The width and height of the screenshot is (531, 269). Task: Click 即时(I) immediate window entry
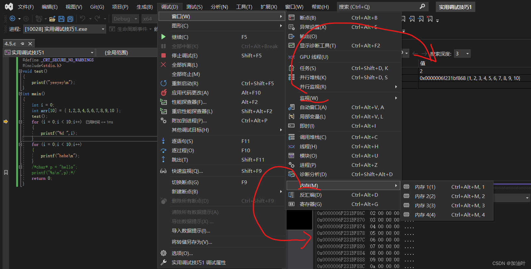pos(344,126)
